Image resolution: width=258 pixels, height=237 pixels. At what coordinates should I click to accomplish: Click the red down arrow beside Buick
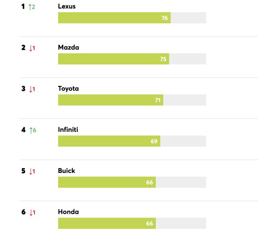point(30,171)
